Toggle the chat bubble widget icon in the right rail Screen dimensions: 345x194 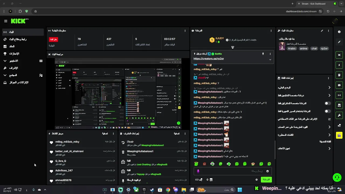pos(339,85)
